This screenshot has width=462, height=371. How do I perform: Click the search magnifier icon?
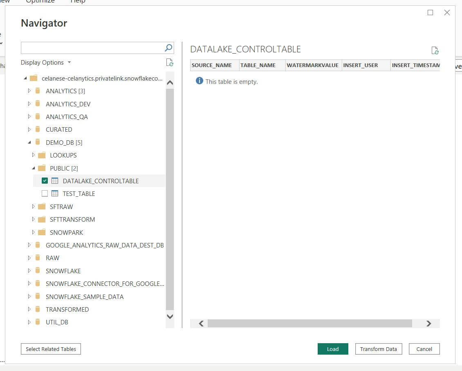(x=168, y=48)
